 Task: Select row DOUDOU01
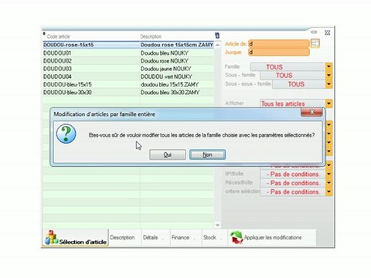[x=128, y=53]
